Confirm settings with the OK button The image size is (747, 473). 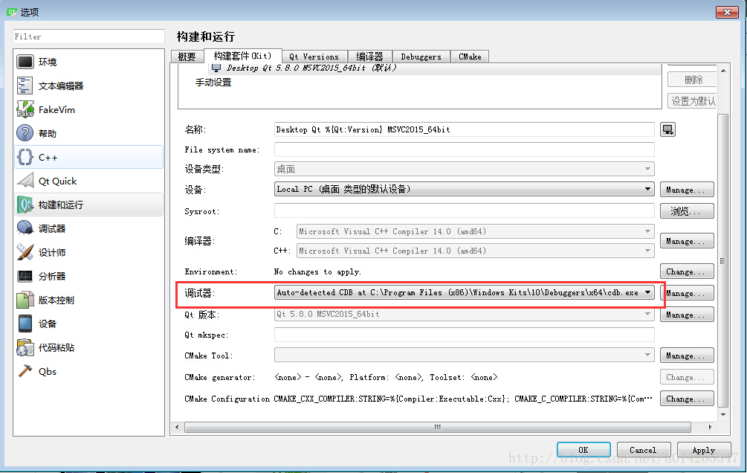click(583, 450)
